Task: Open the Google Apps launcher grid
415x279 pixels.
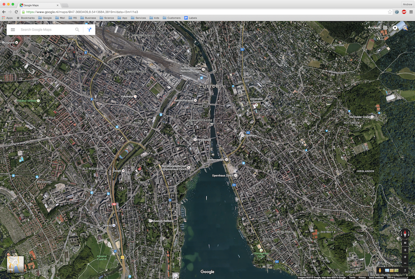Action: click(x=385, y=27)
